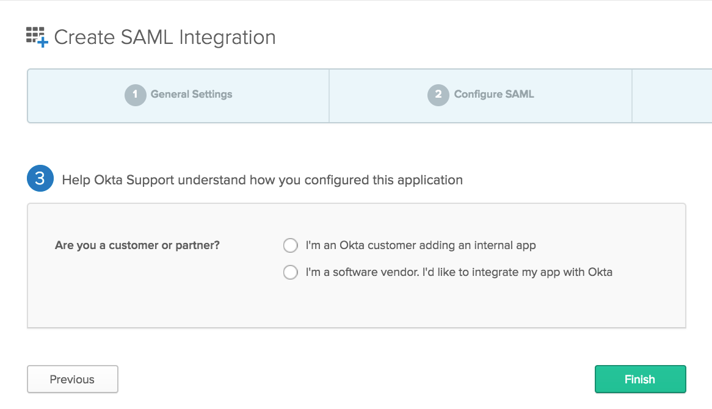This screenshot has width=712, height=409.
Task: Select the Okta customer radio button
Action: (291, 245)
